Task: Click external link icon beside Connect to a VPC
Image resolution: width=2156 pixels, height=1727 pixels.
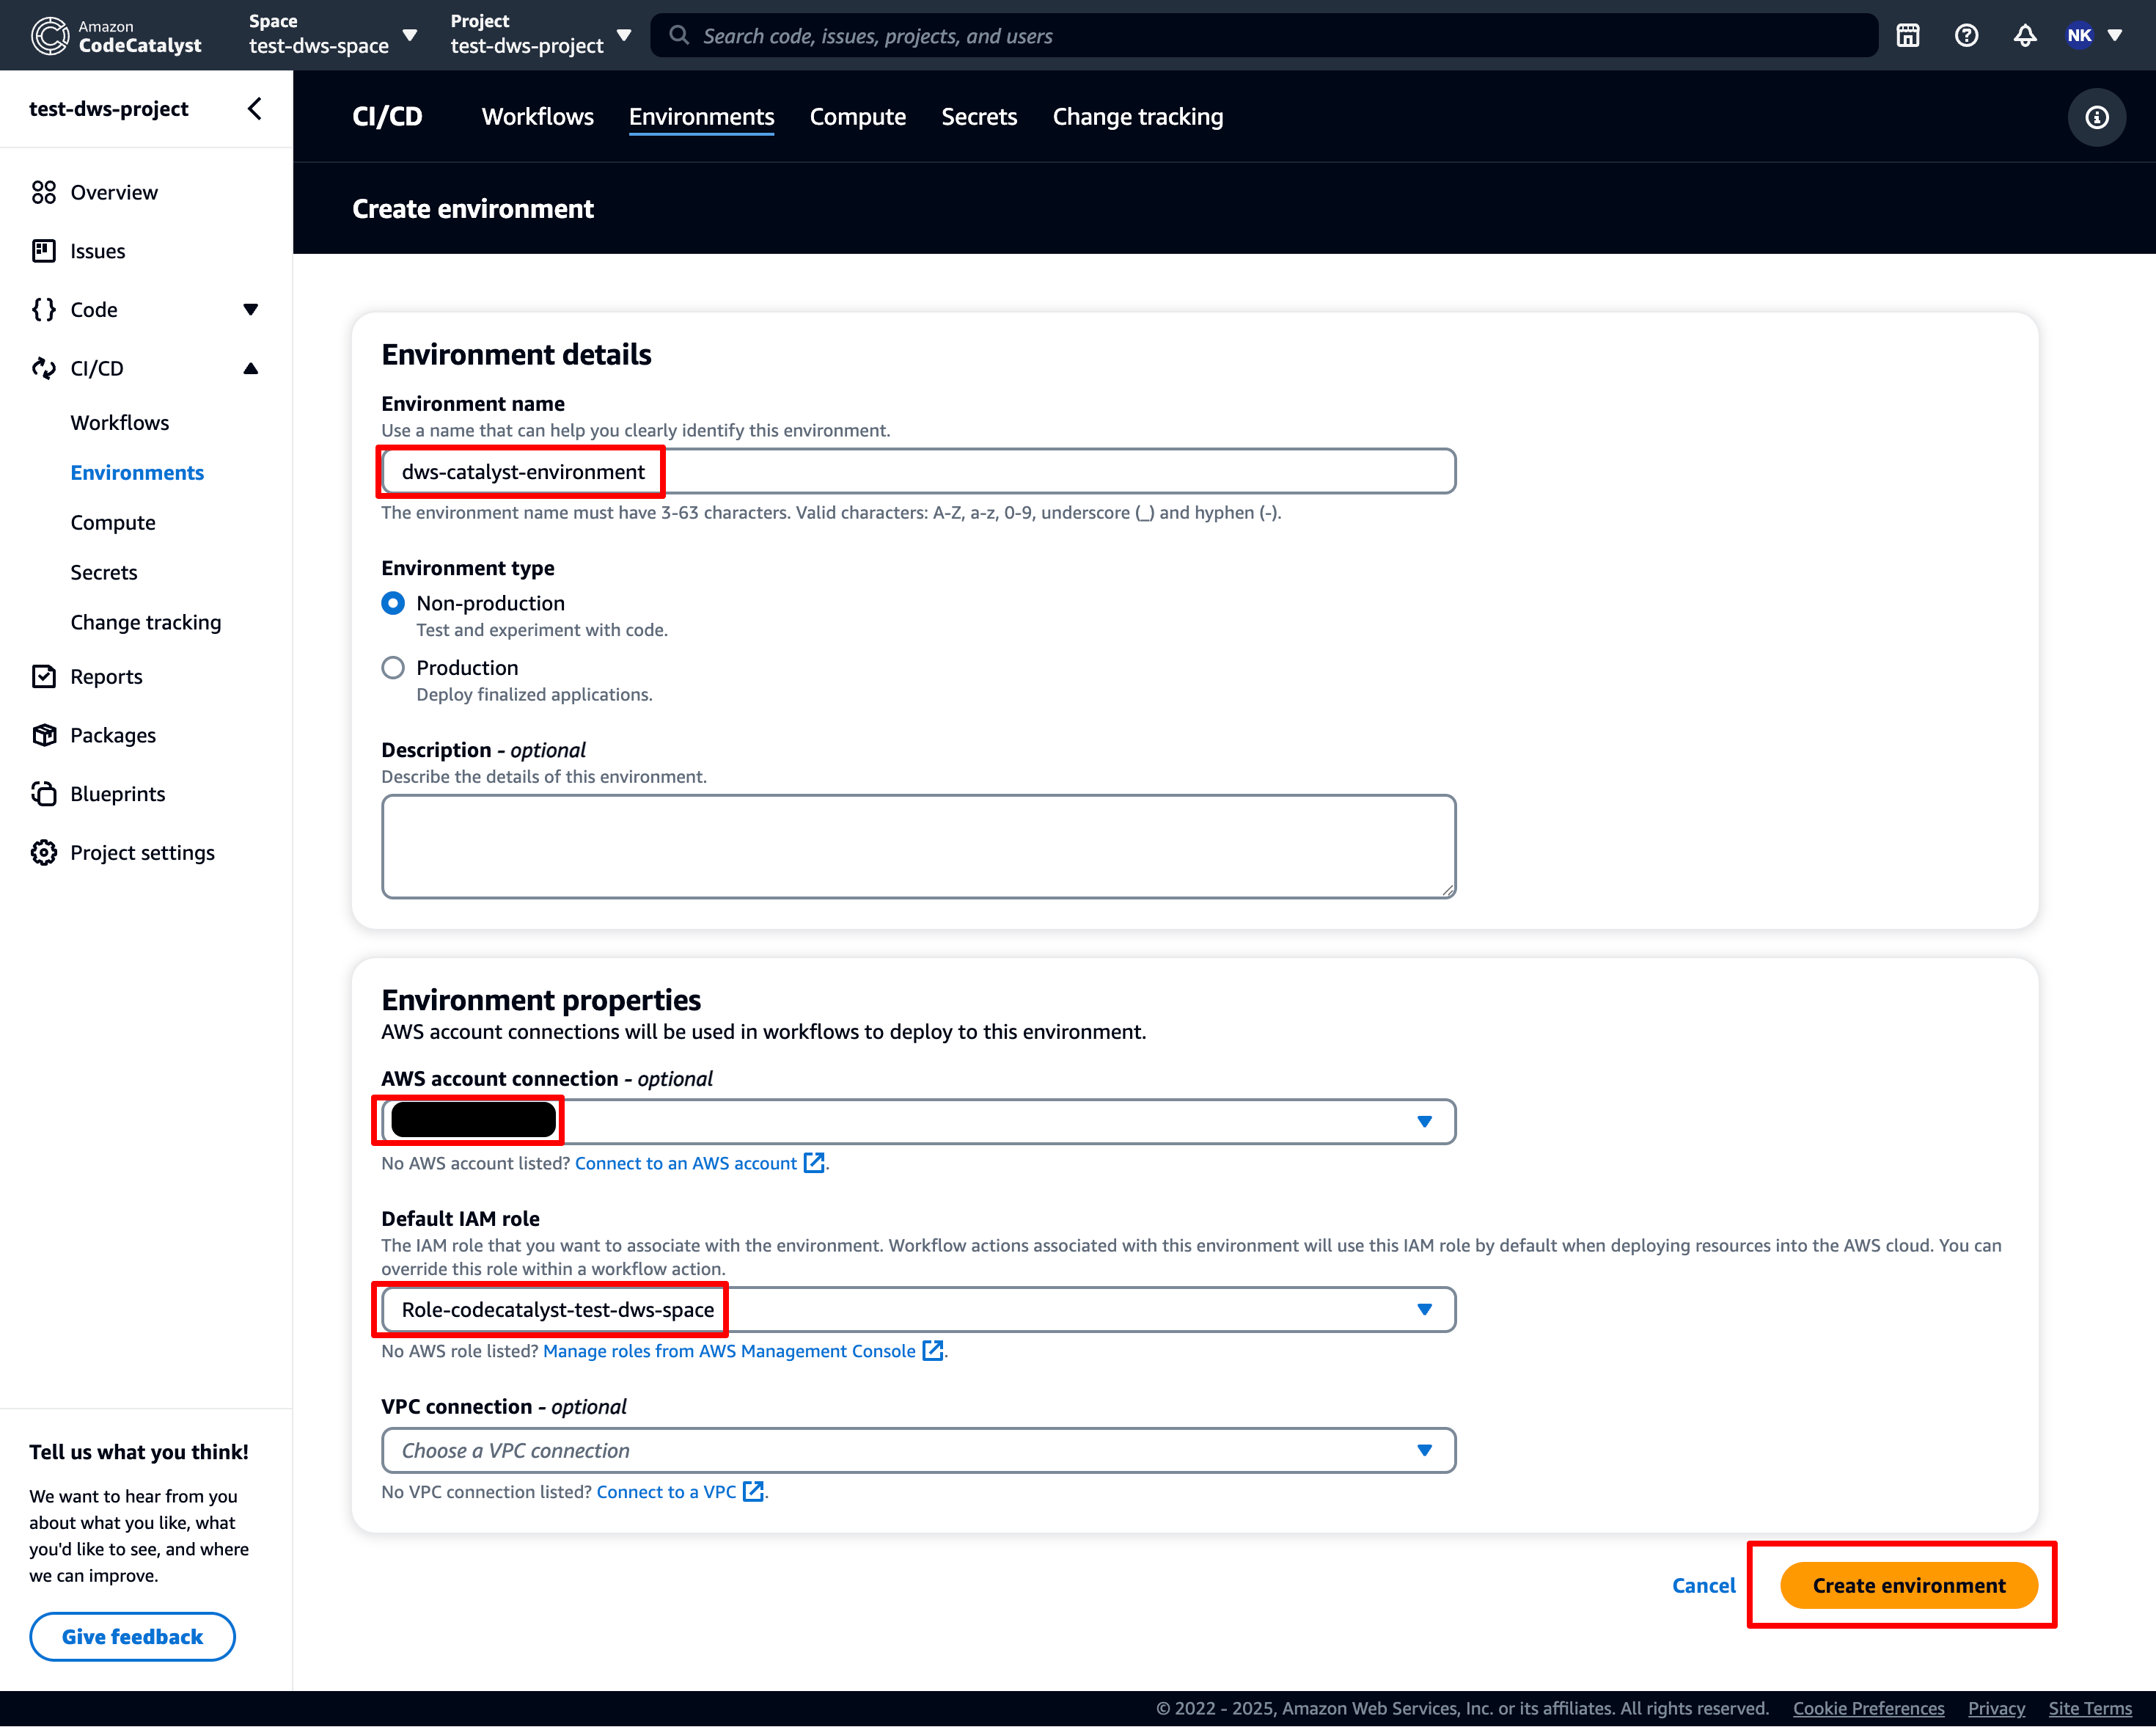Action: [753, 1491]
